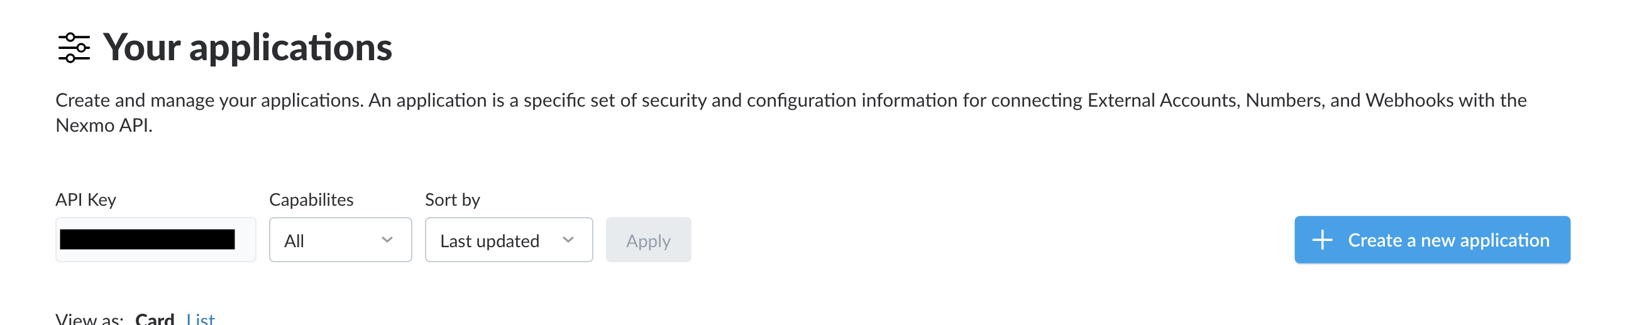Viewport: 1637px width, 325px height.
Task: Click the Sort by label
Action: [x=452, y=200]
